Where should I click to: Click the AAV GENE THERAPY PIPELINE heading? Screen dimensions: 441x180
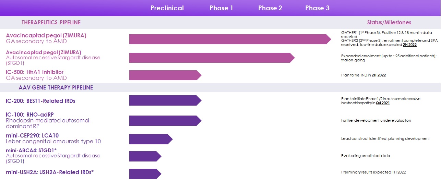click(56, 88)
